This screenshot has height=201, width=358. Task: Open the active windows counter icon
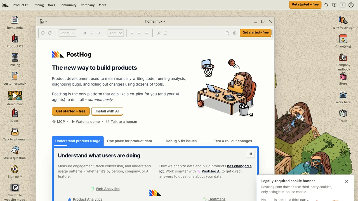pos(342,5)
